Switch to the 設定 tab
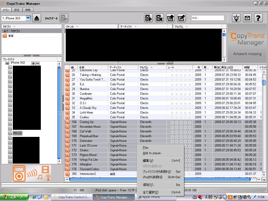The image size is (268, 201). [x=17, y=10]
